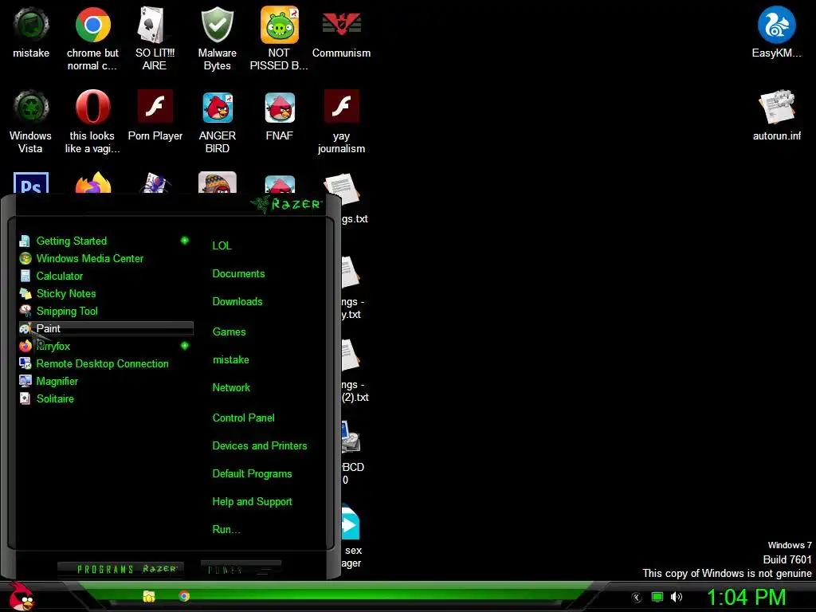Launch Windows Media Center
This screenshot has height=612, width=816.
tap(106, 258)
